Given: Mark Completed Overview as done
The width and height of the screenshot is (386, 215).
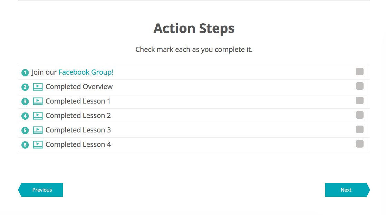Looking at the screenshot, I should click(x=359, y=86).
